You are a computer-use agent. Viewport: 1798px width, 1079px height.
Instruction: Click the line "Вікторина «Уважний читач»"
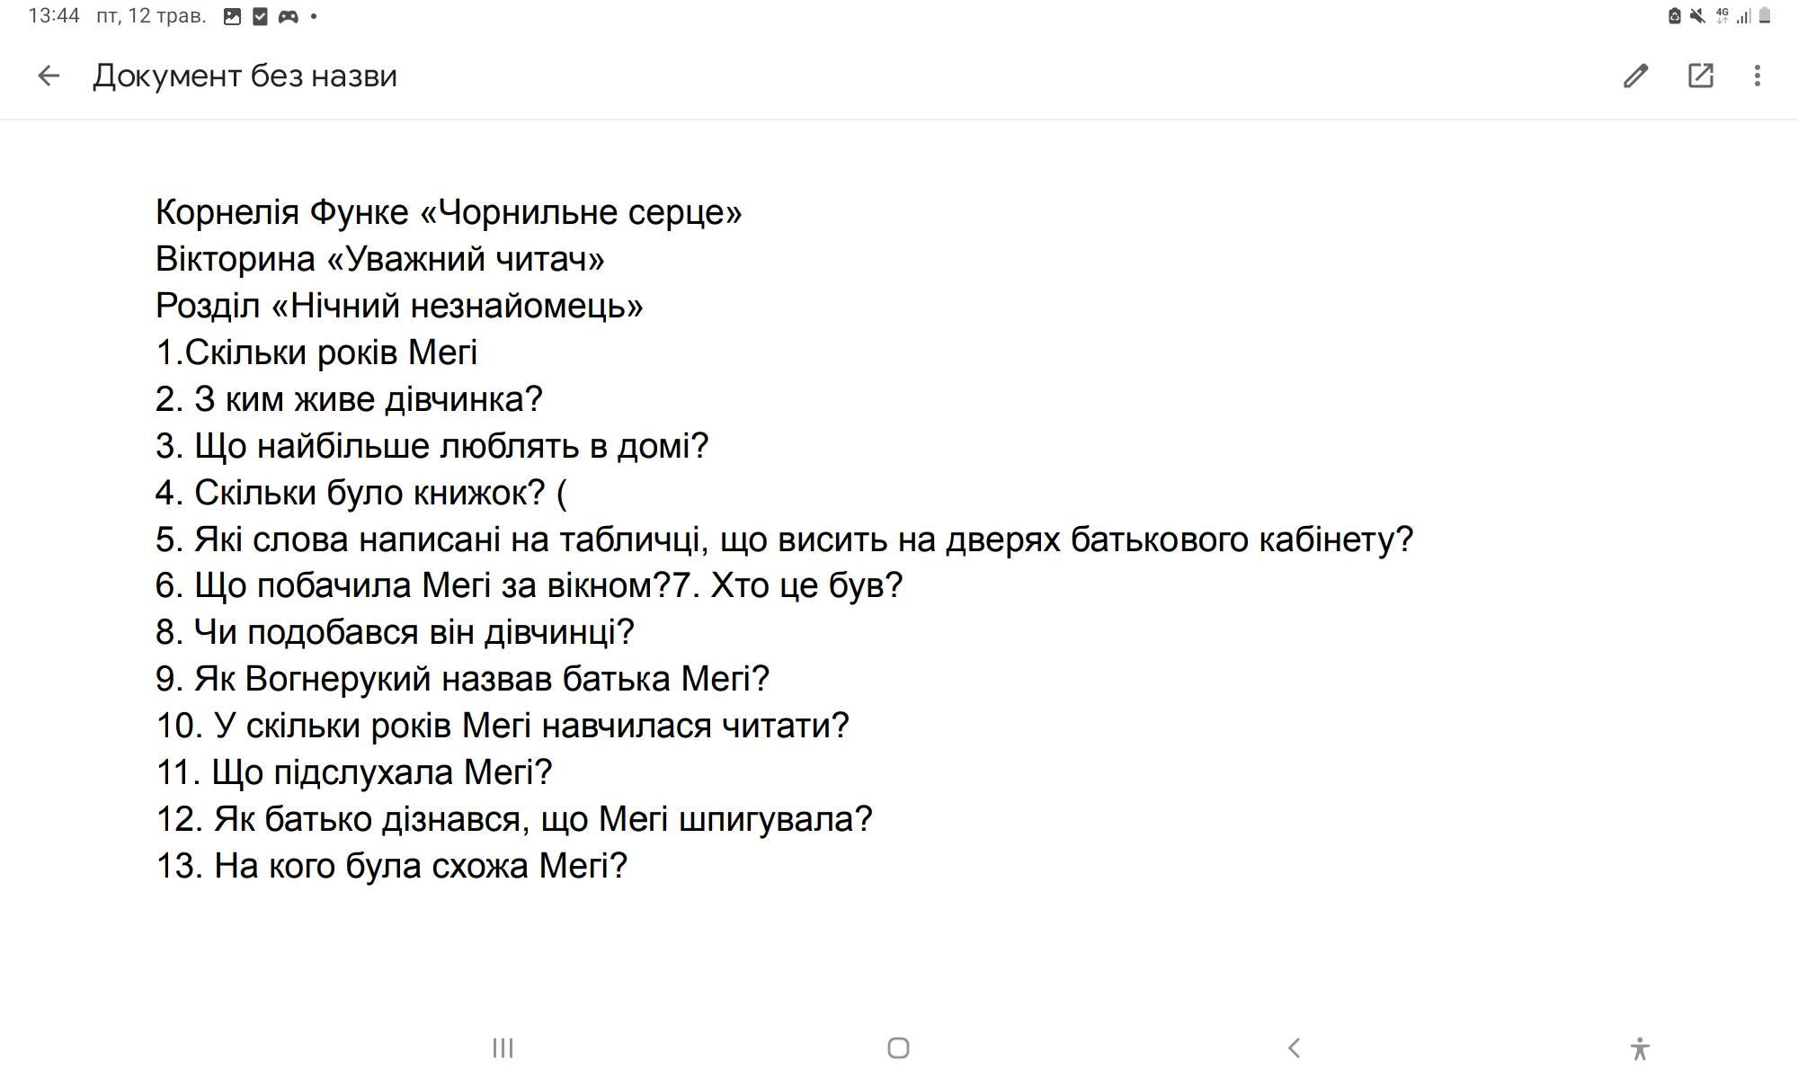379,259
